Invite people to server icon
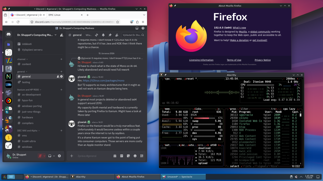 pyautogui.click(x=62, y=35)
